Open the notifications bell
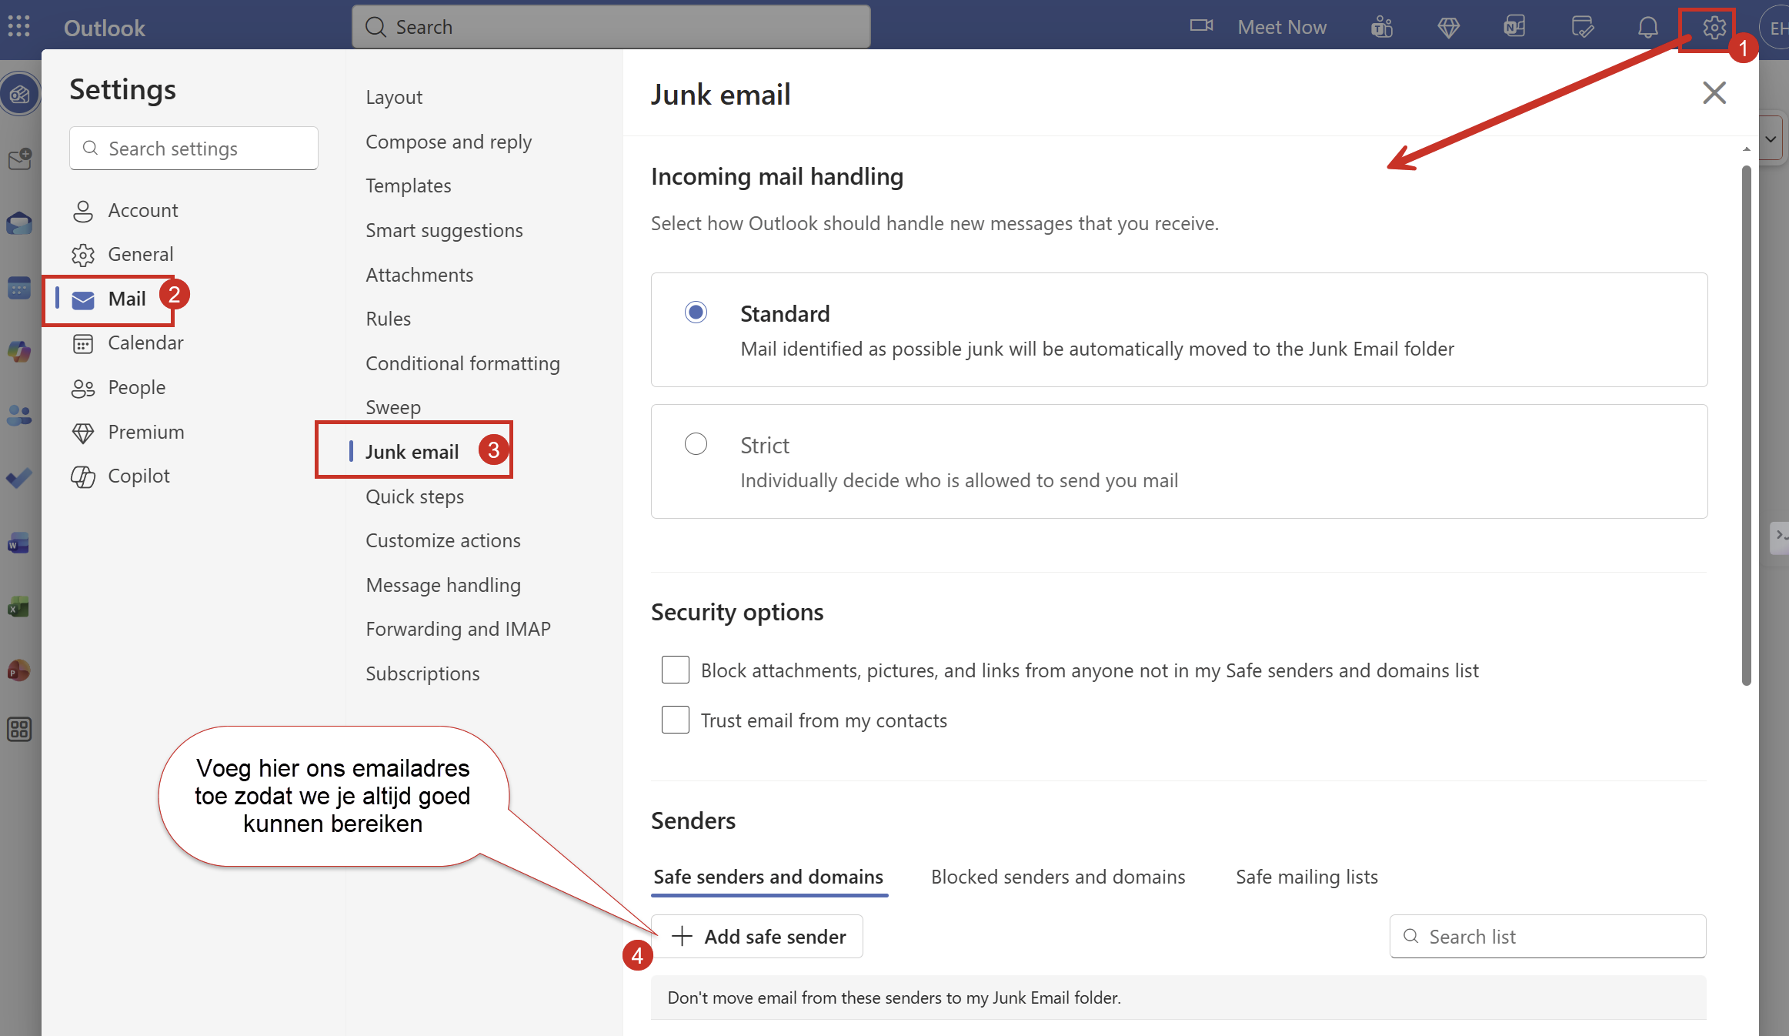The image size is (1789, 1036). pos(1647,28)
